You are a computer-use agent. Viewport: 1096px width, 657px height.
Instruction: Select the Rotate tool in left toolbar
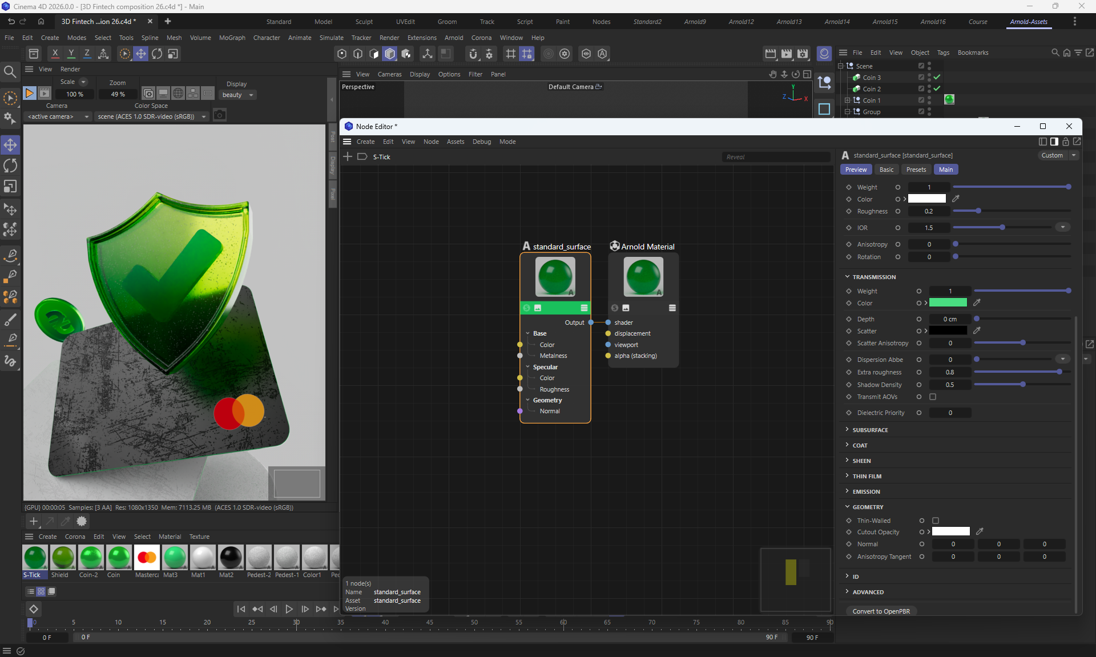pyautogui.click(x=10, y=166)
